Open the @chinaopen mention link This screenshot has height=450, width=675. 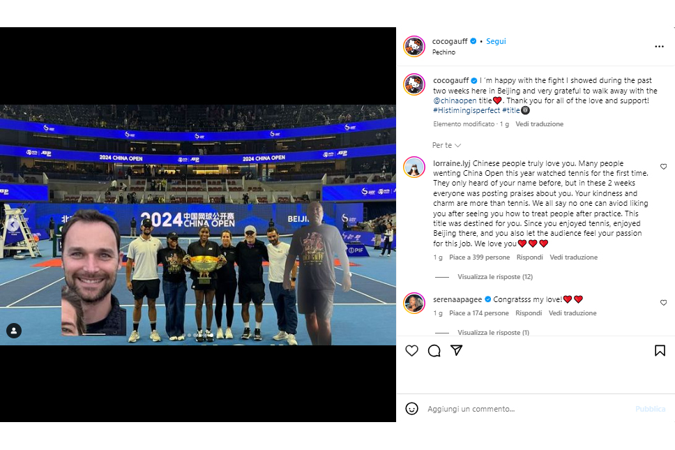click(455, 100)
